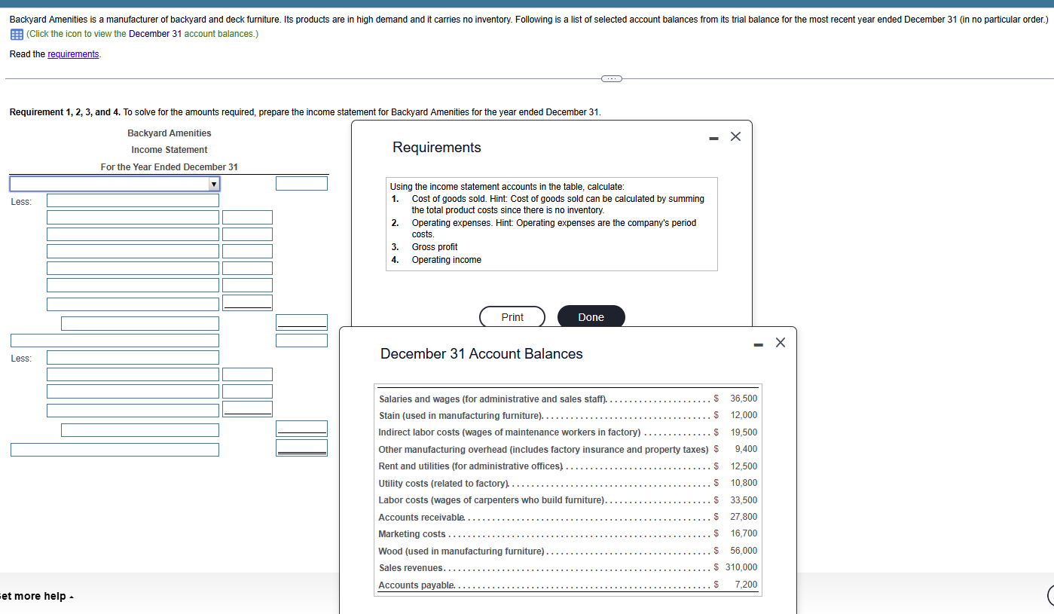
Task: Click the Done button in Requirements
Action: click(x=591, y=317)
